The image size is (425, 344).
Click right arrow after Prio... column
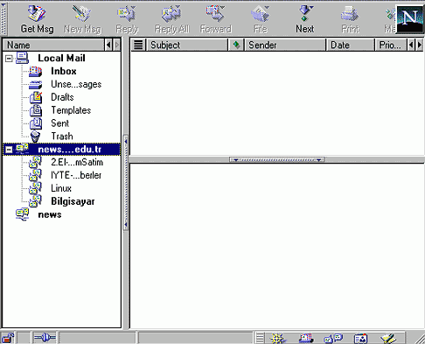point(420,45)
